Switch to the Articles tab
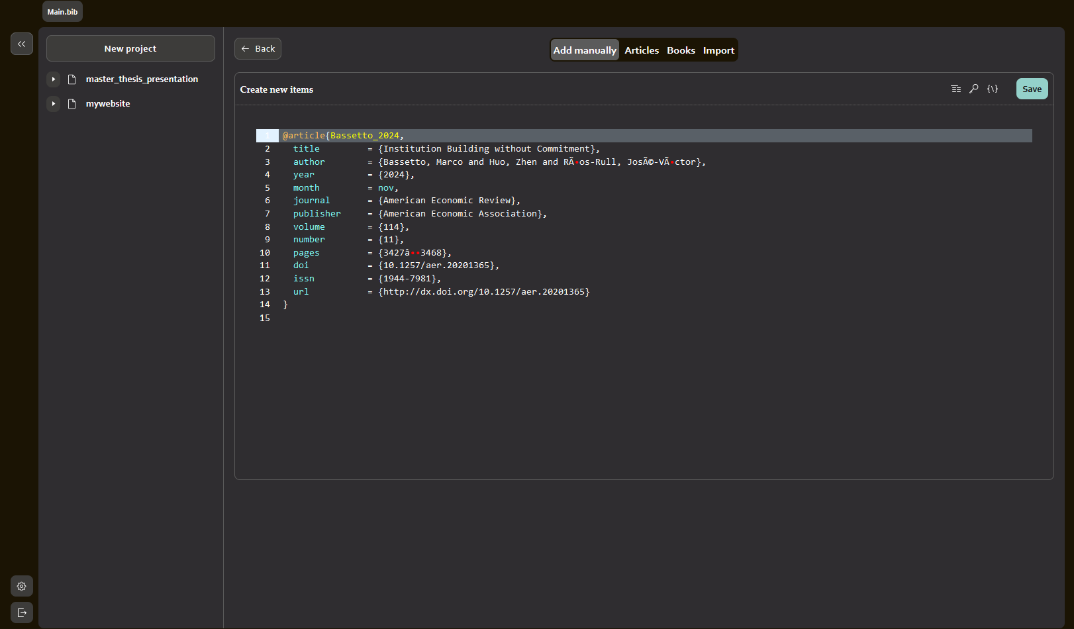The width and height of the screenshot is (1074, 629). click(x=642, y=50)
